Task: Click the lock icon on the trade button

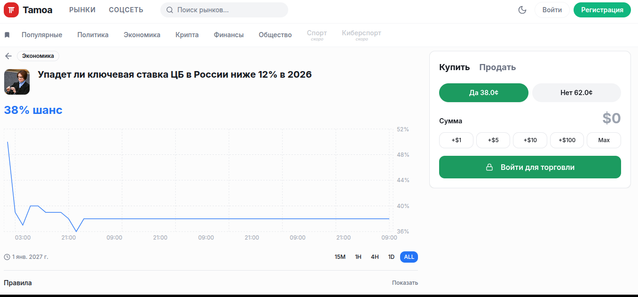Action: 489,167
